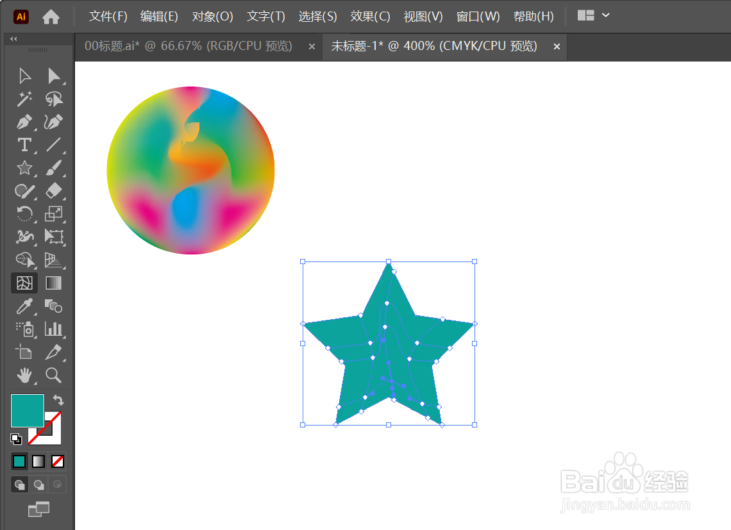Viewport: 731px width, 530px height.
Task: Select the Eyedropper tool
Action: coord(25,306)
